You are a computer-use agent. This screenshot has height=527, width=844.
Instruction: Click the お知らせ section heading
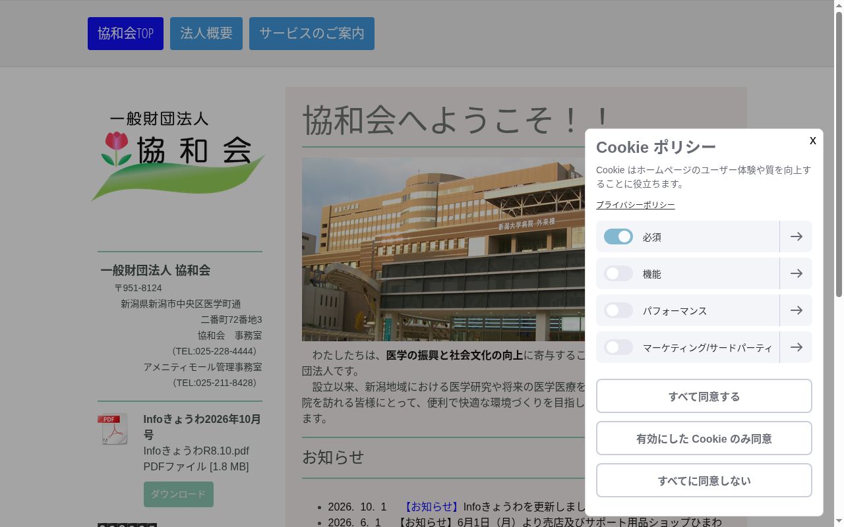pos(333,457)
